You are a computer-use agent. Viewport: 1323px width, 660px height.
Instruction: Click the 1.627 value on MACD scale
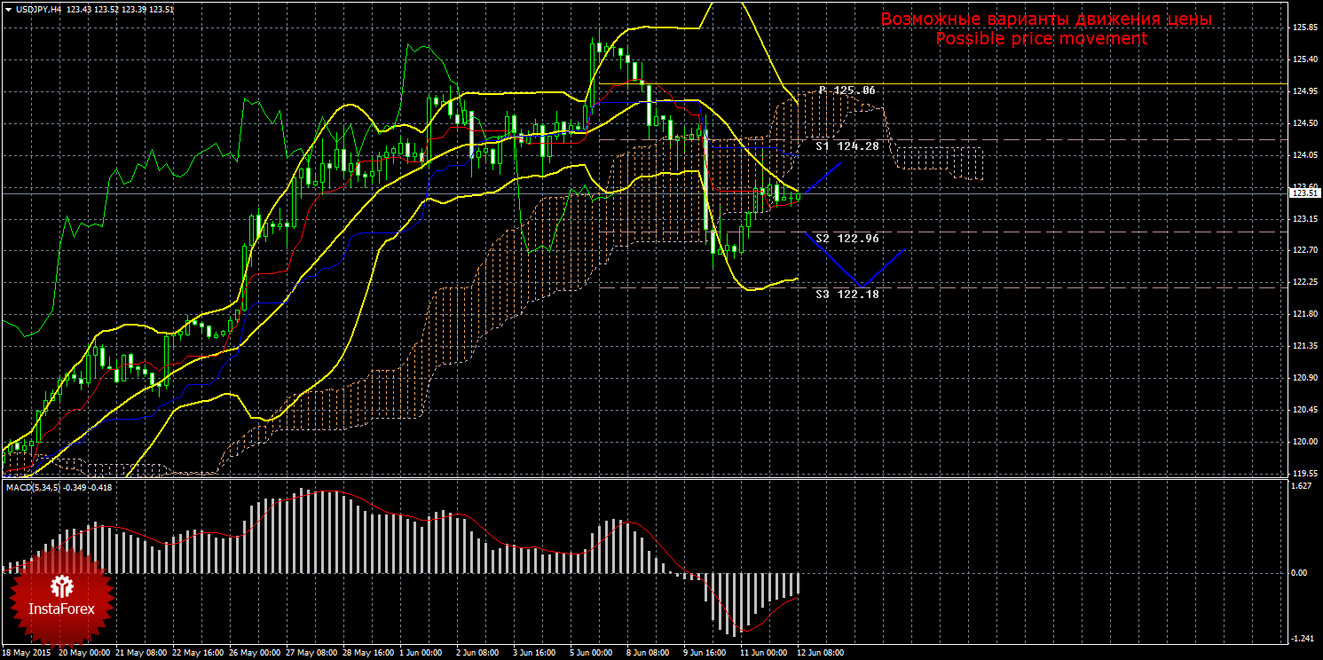[x=1300, y=486]
